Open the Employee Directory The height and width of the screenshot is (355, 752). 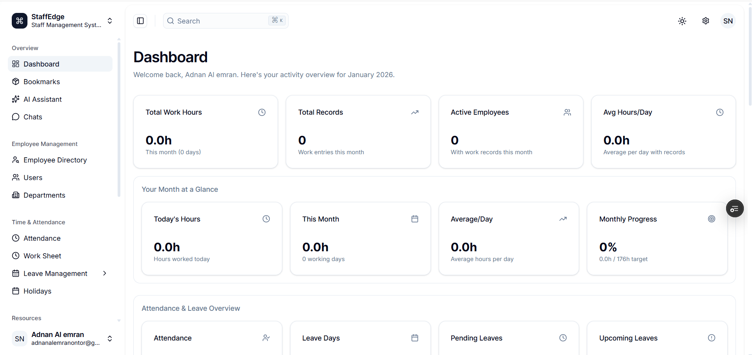[60, 160]
